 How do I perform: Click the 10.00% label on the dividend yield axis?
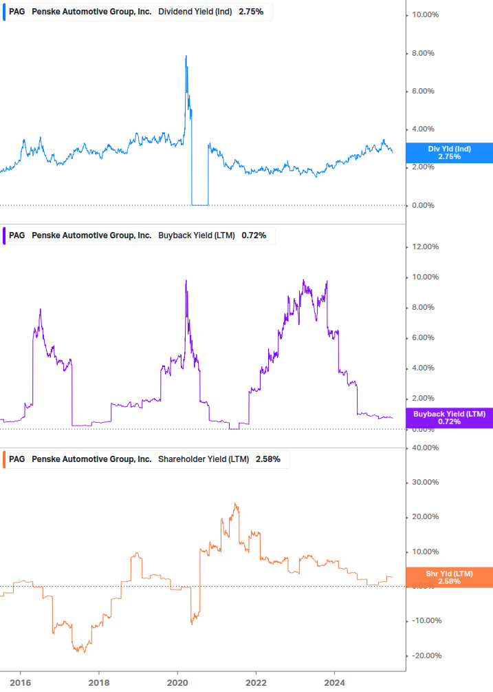[x=425, y=15]
